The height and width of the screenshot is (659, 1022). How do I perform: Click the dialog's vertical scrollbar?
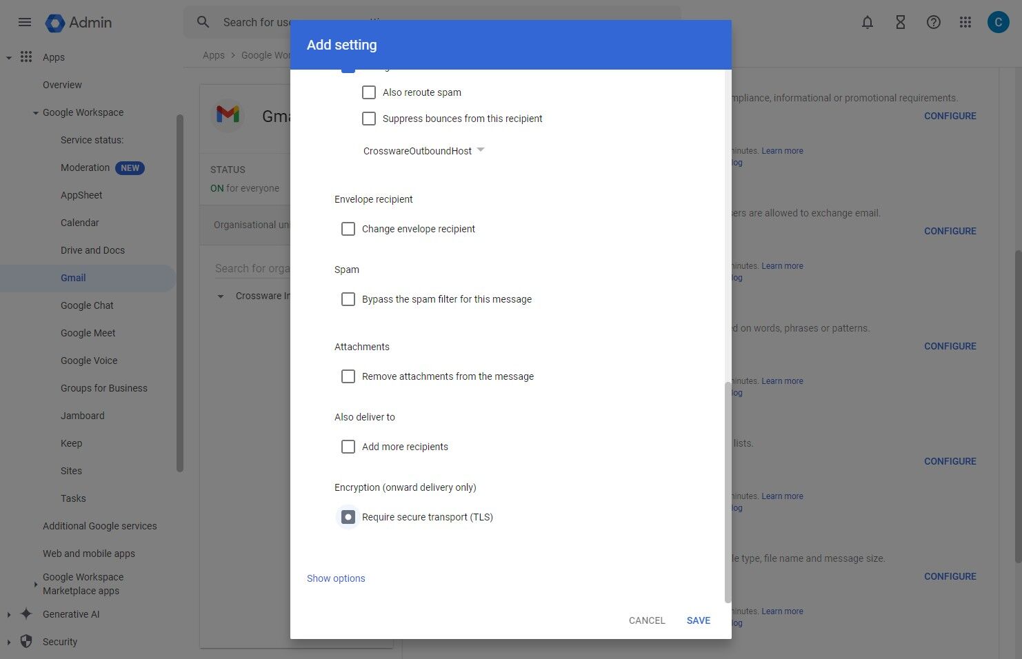point(728,492)
